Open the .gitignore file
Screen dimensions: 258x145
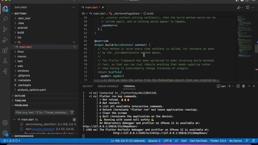(x=24, y=75)
